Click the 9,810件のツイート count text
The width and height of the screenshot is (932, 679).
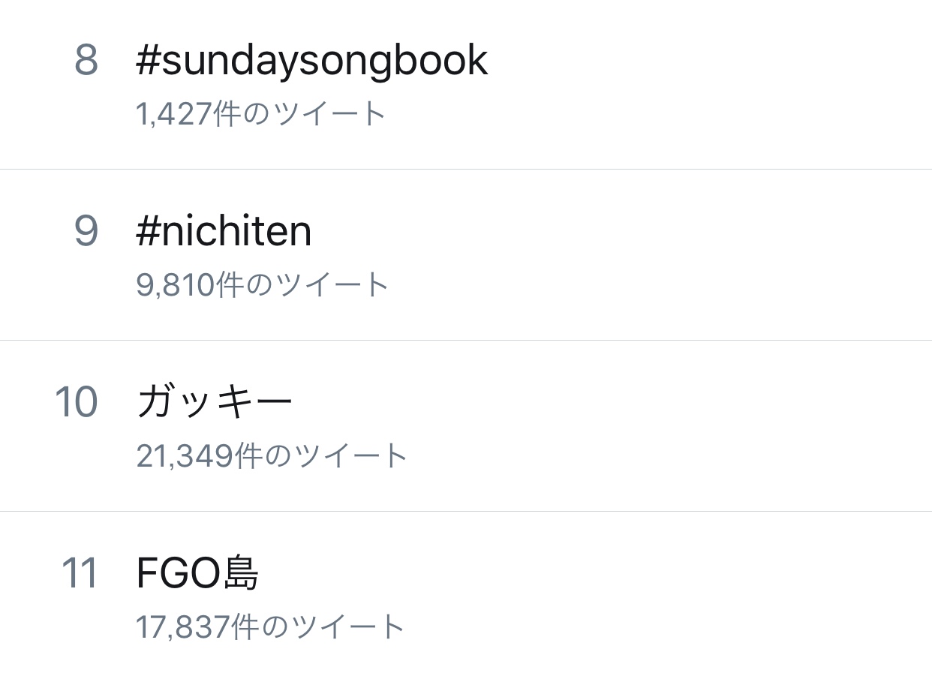click(x=262, y=285)
